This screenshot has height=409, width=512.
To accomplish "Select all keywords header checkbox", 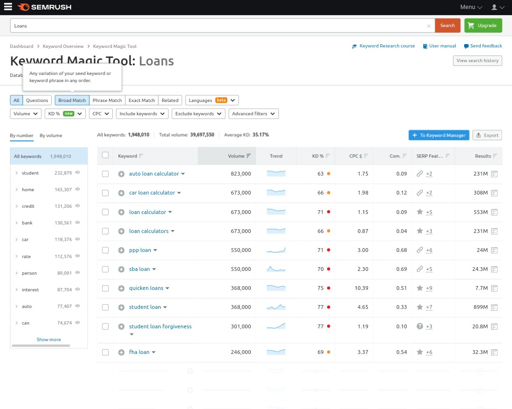I will tap(105, 155).
